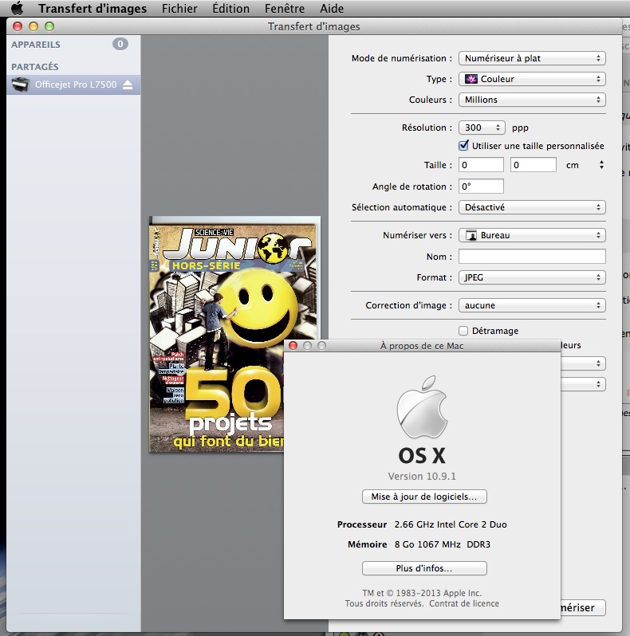
Task: Close the À propos de ce Mac window
Action: [293, 346]
